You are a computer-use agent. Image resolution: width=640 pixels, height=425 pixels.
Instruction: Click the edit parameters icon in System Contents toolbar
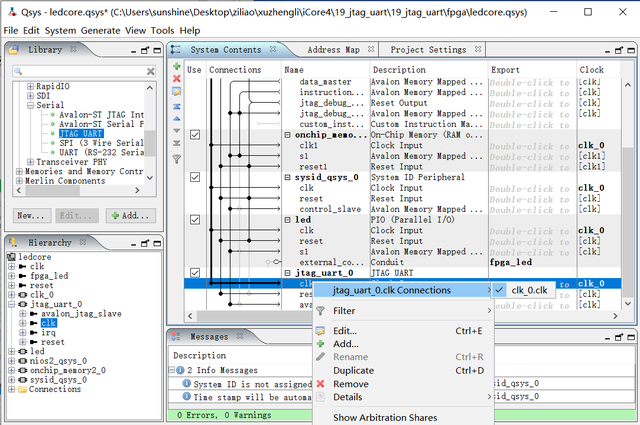[x=176, y=91]
